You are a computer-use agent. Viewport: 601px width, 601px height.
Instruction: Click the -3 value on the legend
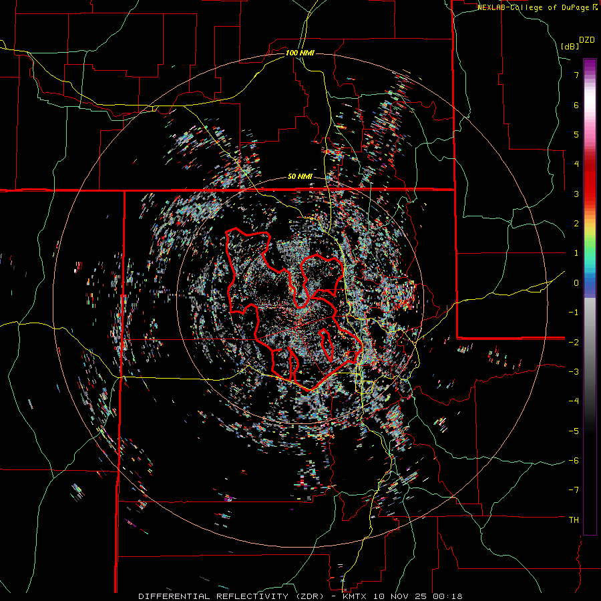click(574, 372)
